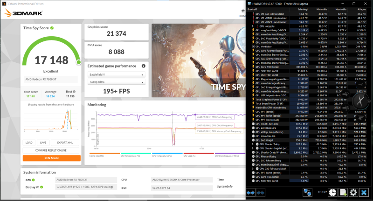Toggle GPU Load red legend bar
The image size is (373, 201).
(199, 154)
